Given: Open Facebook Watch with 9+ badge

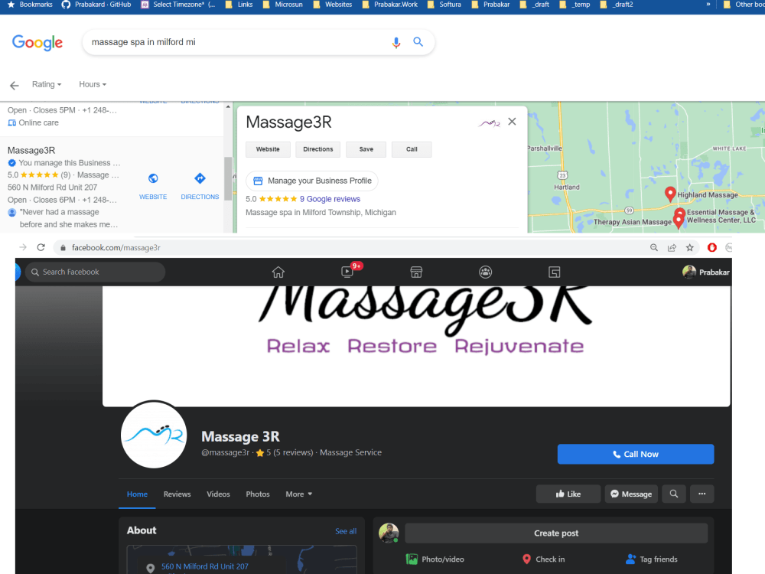Looking at the screenshot, I should (x=348, y=272).
